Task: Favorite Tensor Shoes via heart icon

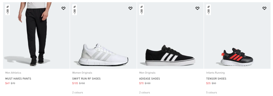Action: coord(264,8)
